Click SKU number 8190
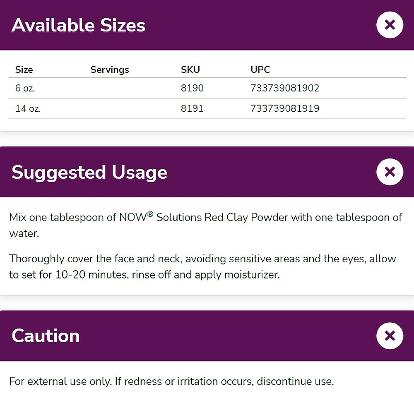Viewport: 414px width, 398px height. point(192,88)
